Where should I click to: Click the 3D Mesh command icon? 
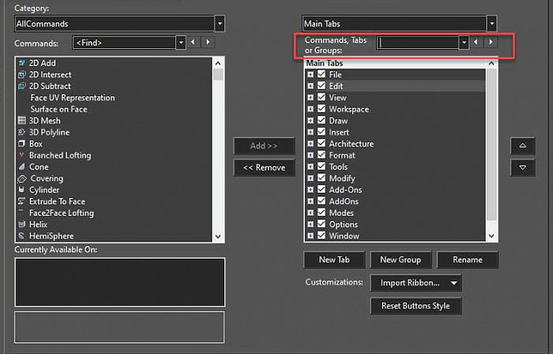pyautogui.click(x=22, y=121)
